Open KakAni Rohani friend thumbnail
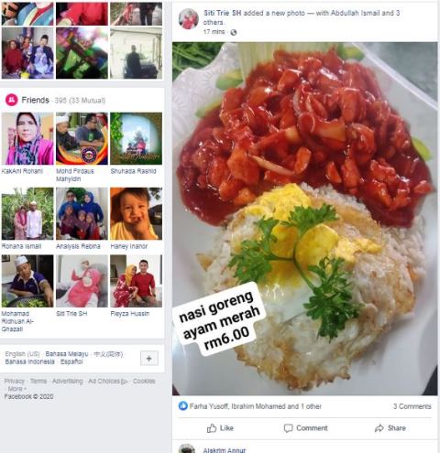 [x=27, y=138]
